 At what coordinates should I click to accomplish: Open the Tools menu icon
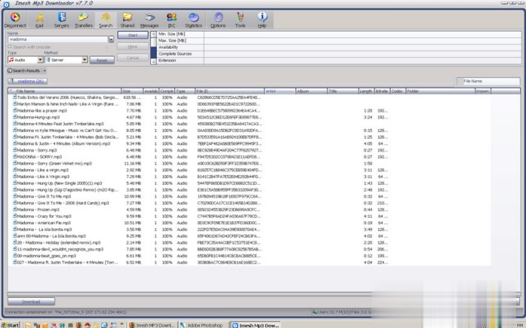pos(240,20)
